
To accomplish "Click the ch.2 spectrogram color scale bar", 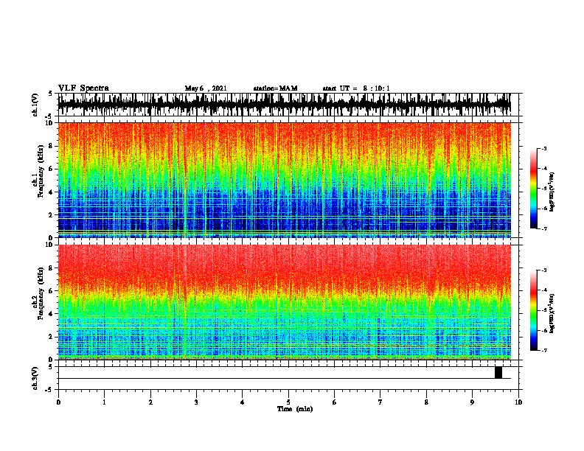I will coord(533,310).
